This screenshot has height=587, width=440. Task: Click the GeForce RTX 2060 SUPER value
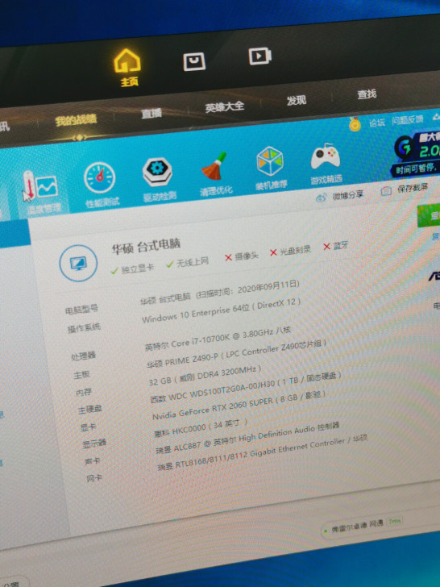point(239,405)
